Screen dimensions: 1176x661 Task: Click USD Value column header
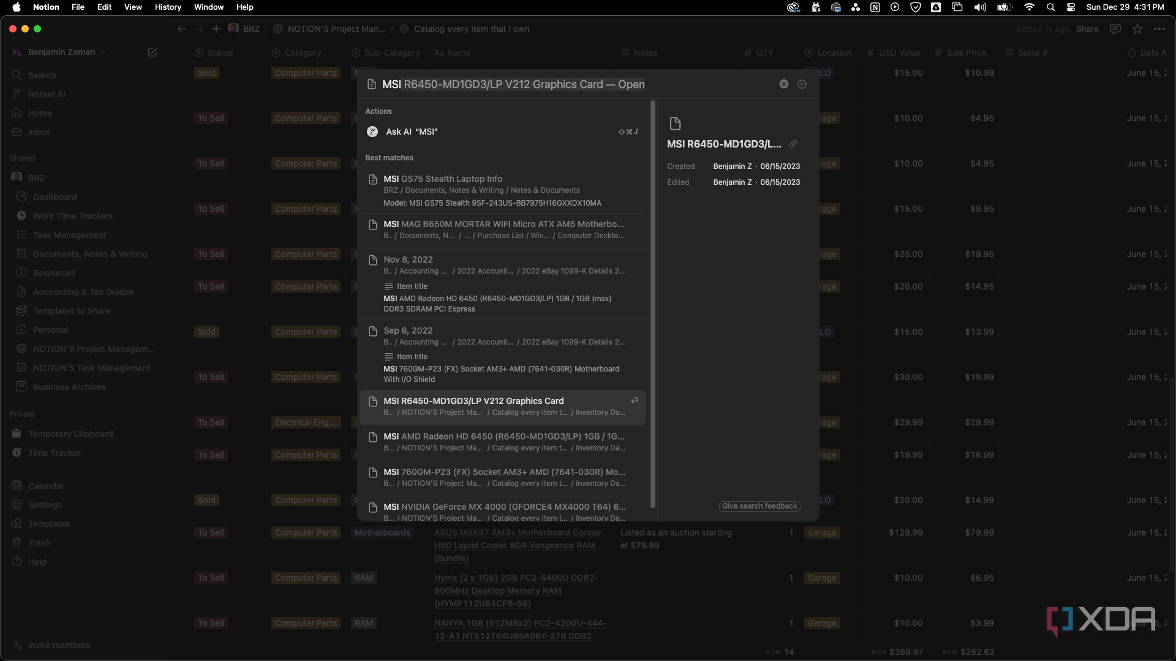coord(893,53)
